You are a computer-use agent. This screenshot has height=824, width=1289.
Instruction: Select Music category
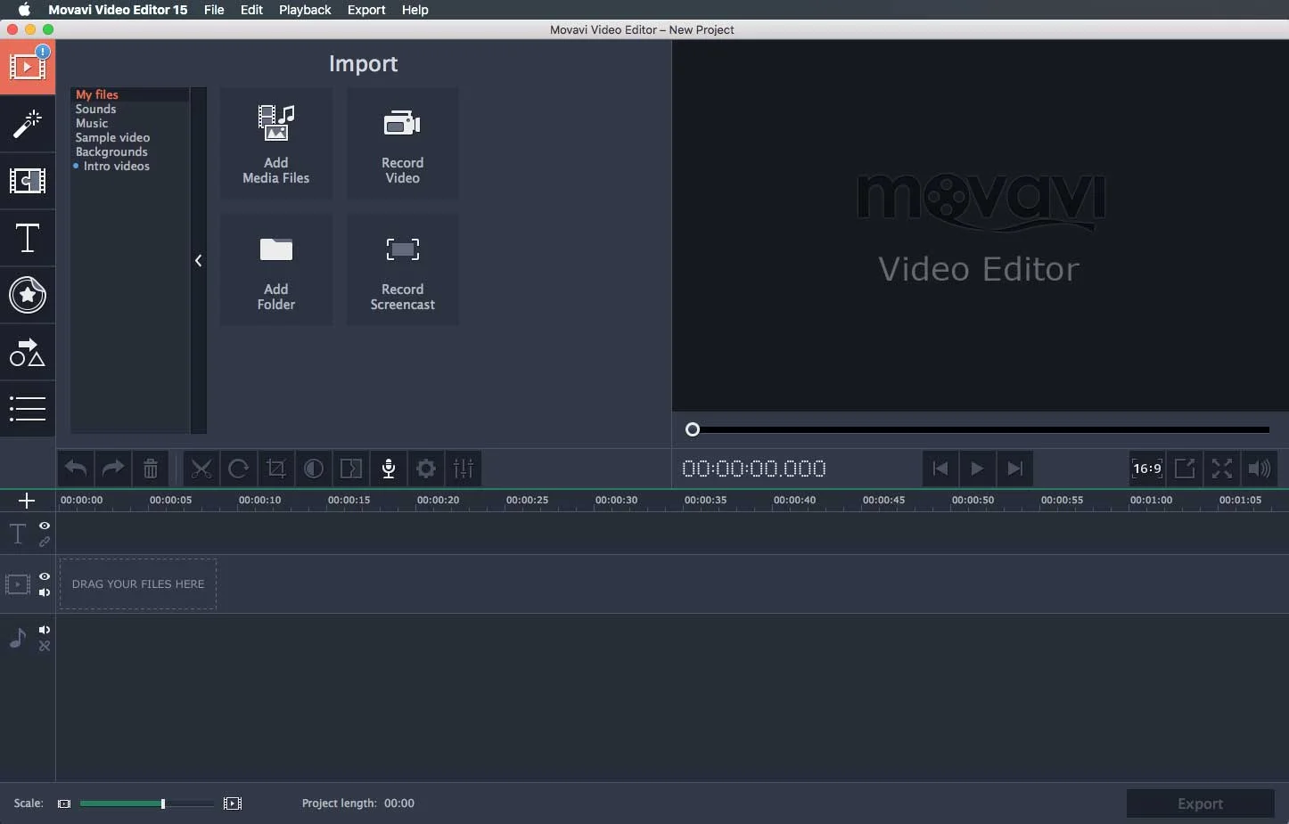pos(92,123)
